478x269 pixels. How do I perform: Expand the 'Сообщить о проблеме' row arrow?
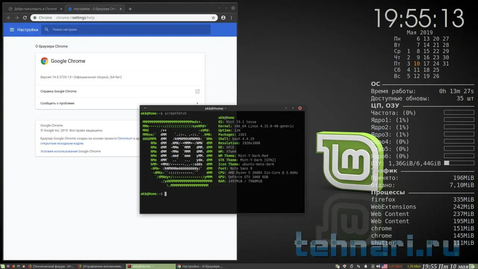coord(197,103)
